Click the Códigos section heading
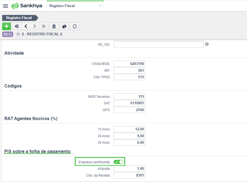This screenshot has height=182, width=247. click(13, 86)
